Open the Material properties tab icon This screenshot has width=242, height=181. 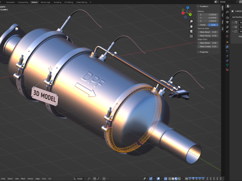click(x=227, y=70)
